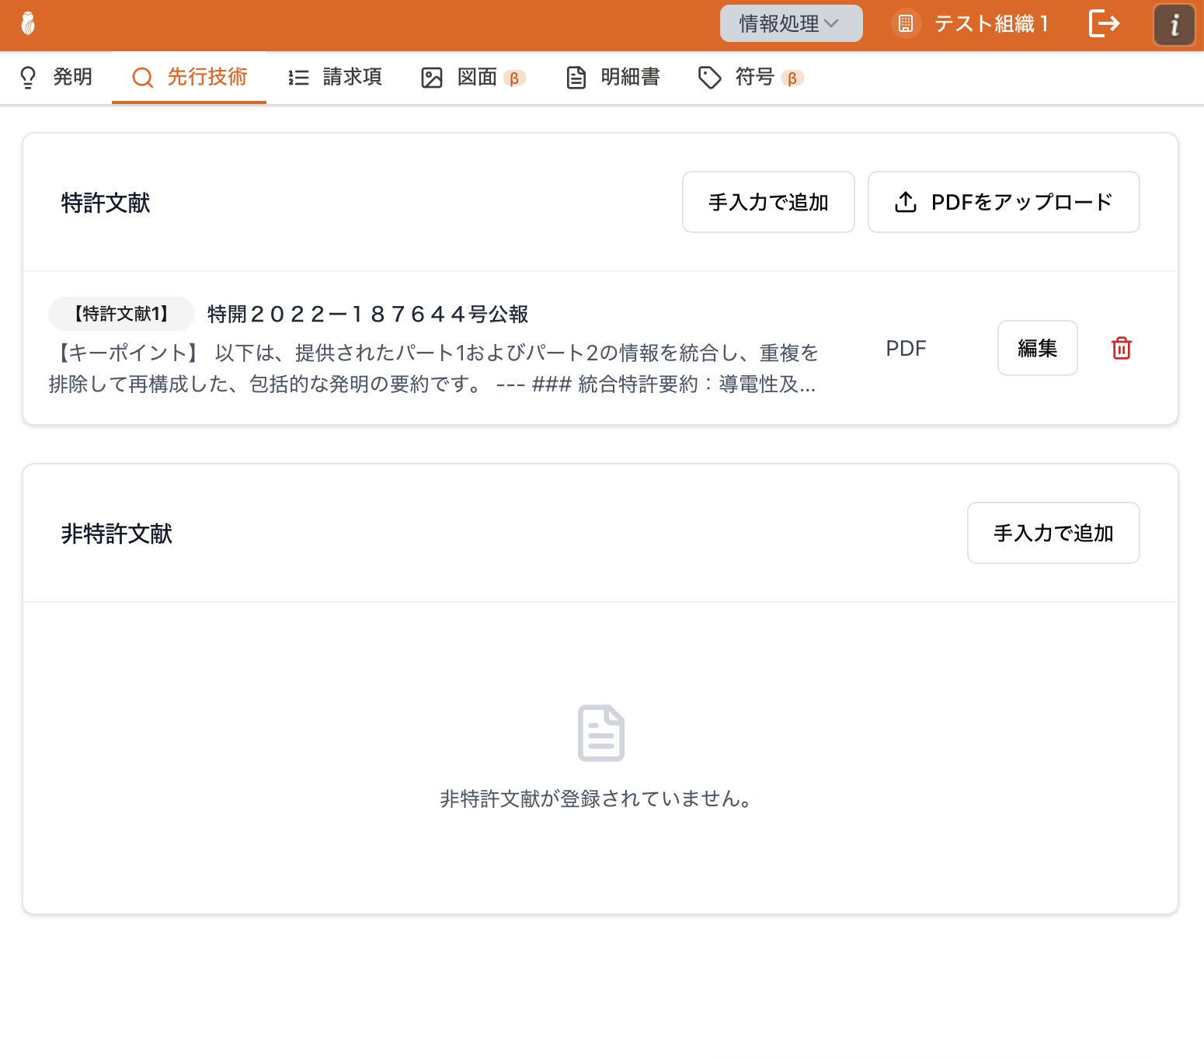
Task: Click 編集 for 特許文献1
Action: [1037, 348]
